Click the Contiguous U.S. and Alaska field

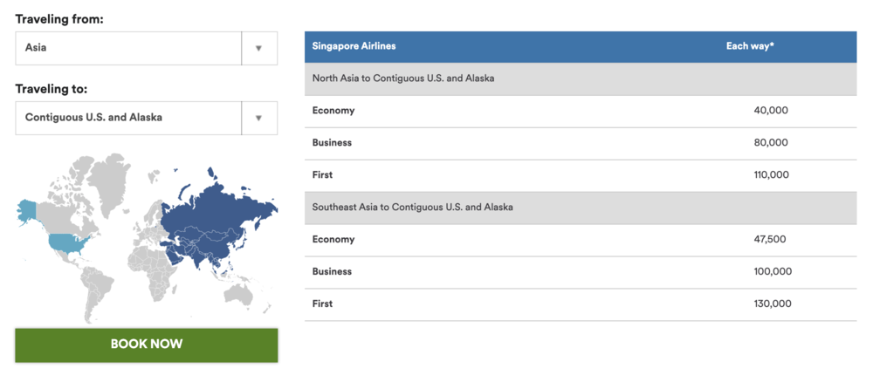coord(128,118)
